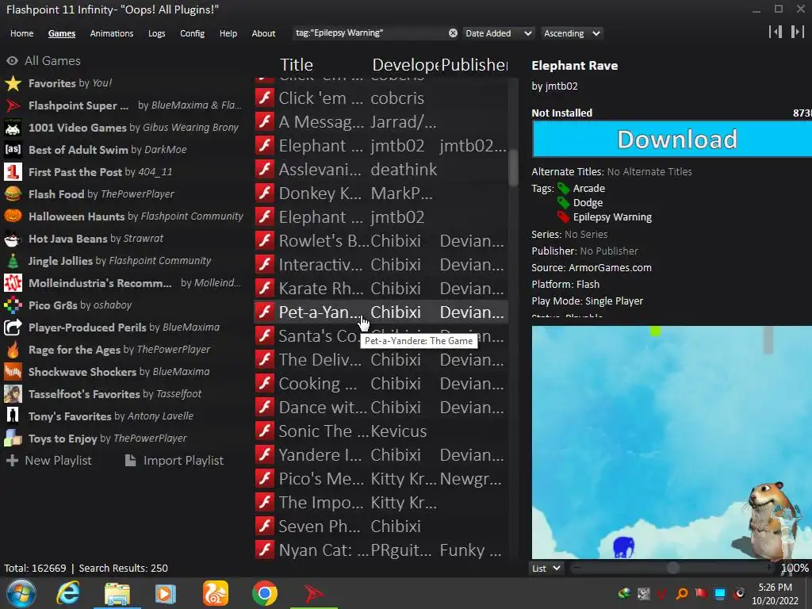The height and width of the screenshot is (609, 812).
Task: Open Windows Explorer folder from taskbar
Action: point(117,593)
